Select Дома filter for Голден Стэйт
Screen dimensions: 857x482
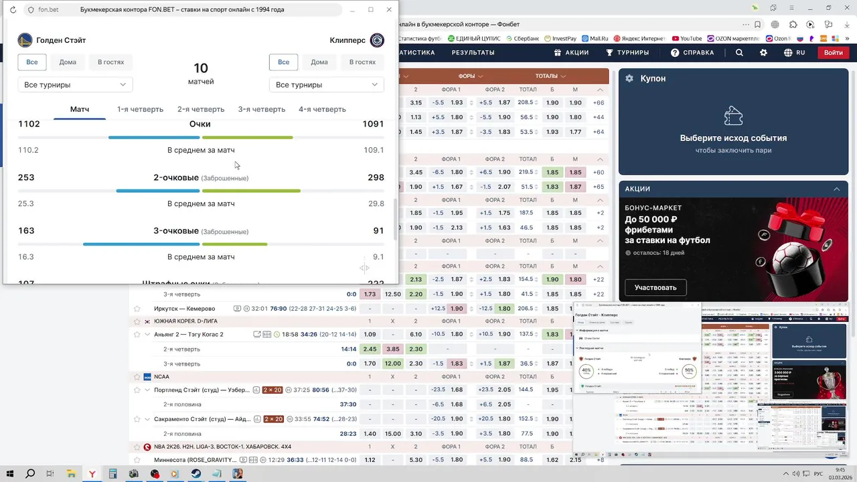pyautogui.click(x=68, y=62)
